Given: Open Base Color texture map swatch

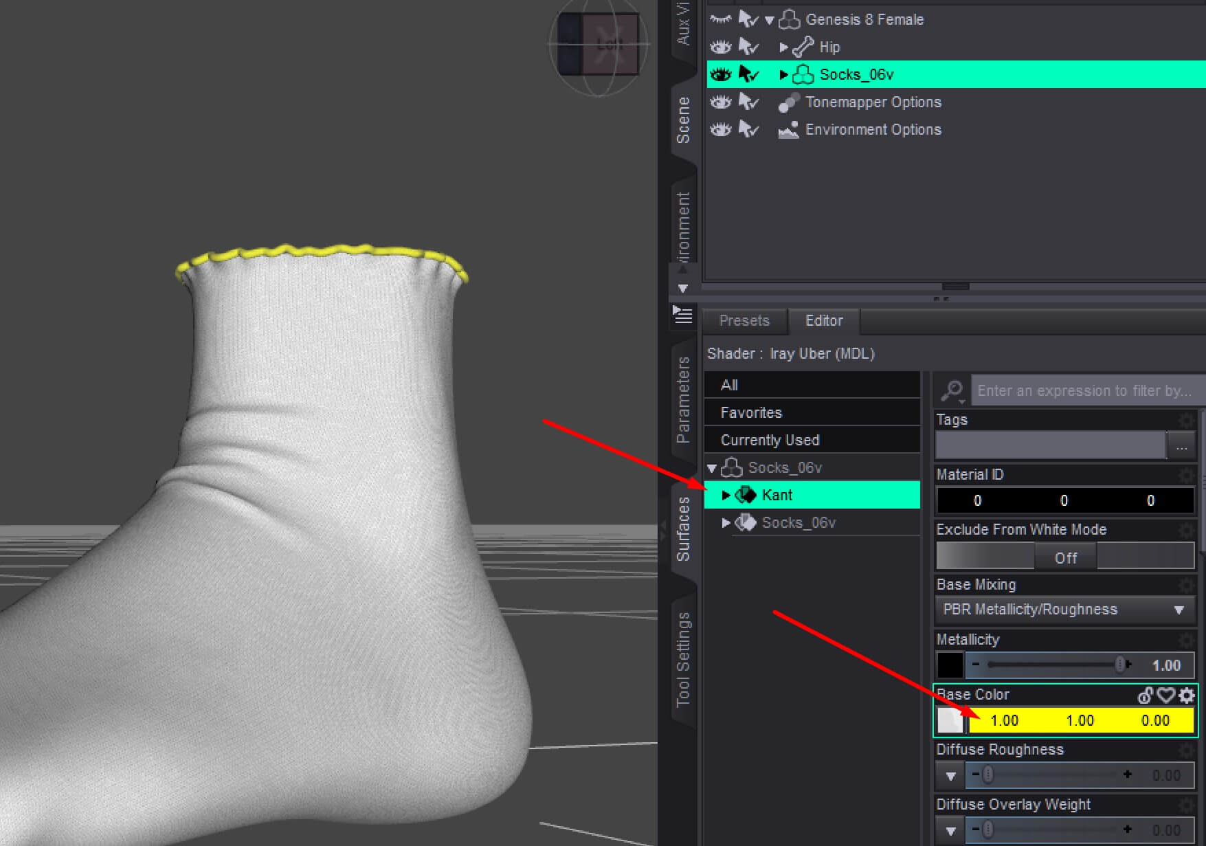Looking at the screenshot, I should click(x=950, y=720).
